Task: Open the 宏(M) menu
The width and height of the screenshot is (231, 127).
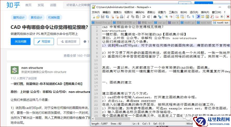Action: (x=184, y=12)
